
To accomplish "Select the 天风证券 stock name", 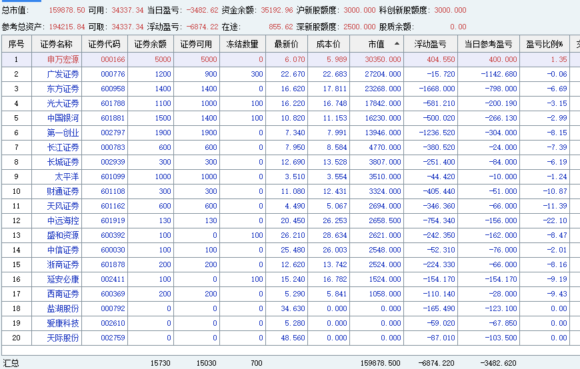I will pos(63,206).
